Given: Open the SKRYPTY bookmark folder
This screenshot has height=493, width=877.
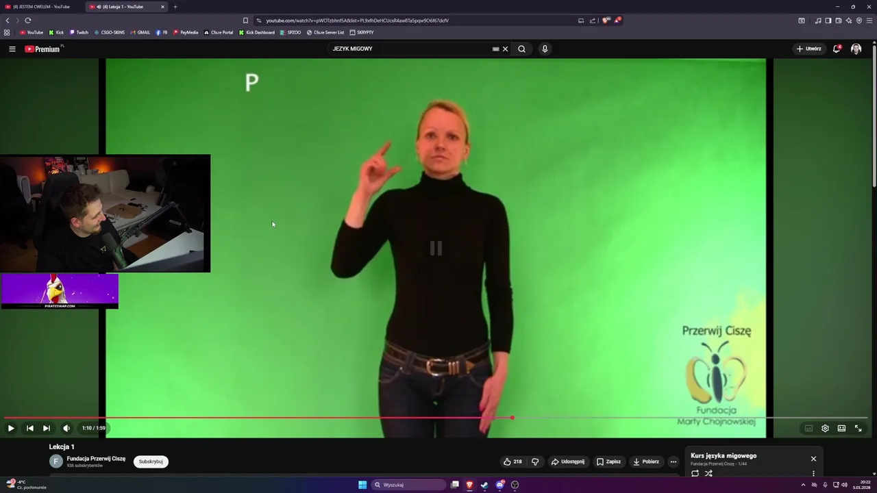Looking at the screenshot, I should click(x=361, y=32).
